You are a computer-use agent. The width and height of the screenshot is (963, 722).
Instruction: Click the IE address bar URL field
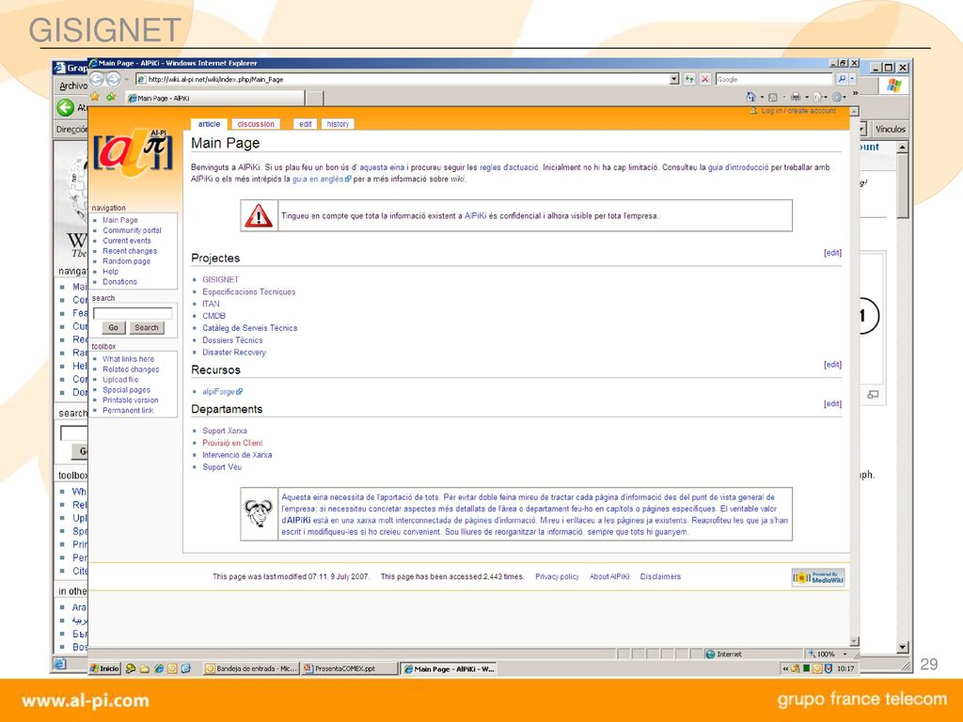click(x=403, y=79)
